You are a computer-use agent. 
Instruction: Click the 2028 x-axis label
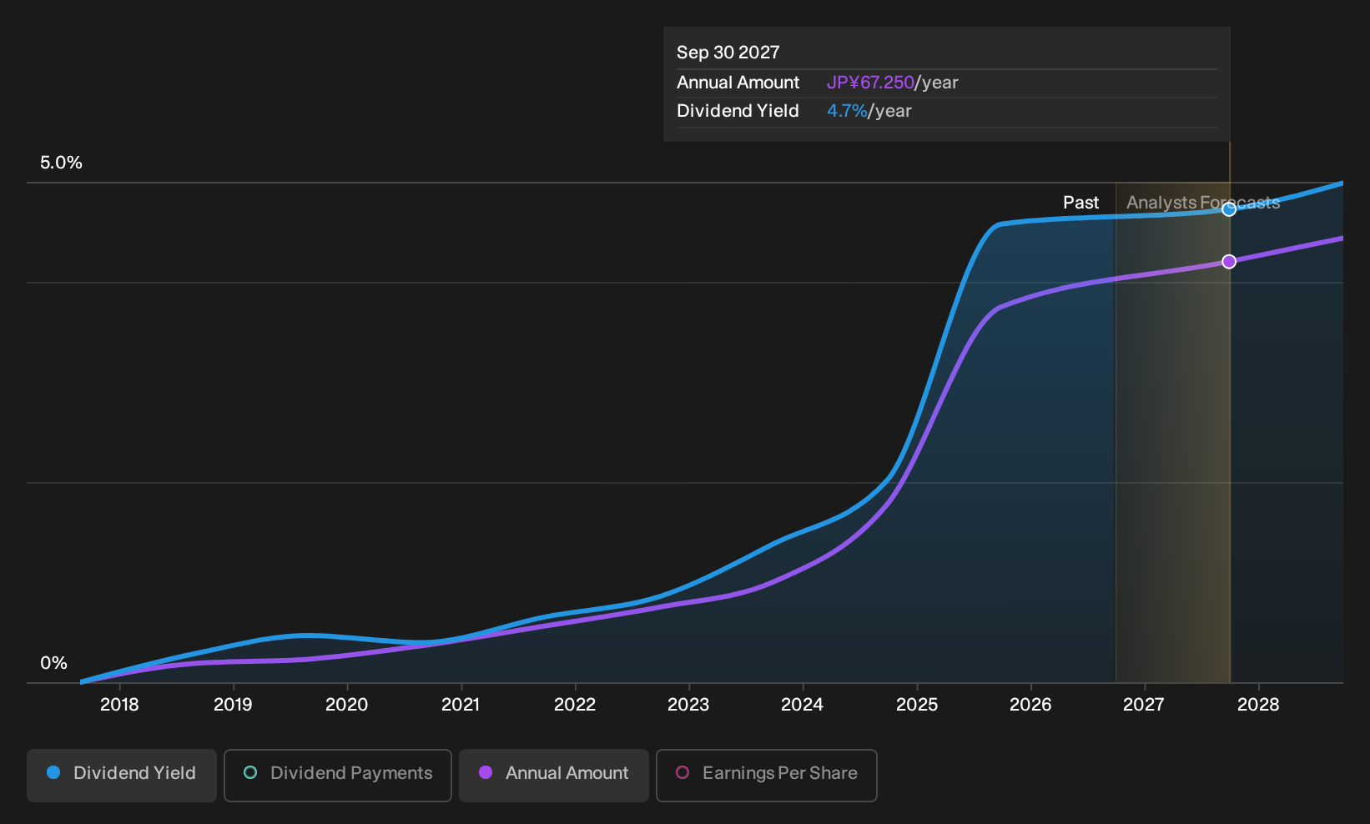click(x=1258, y=705)
